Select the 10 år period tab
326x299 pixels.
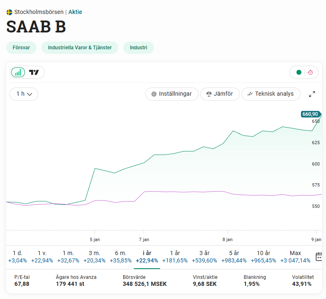point(264,257)
